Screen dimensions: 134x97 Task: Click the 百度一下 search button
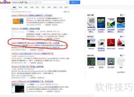point(75,2)
